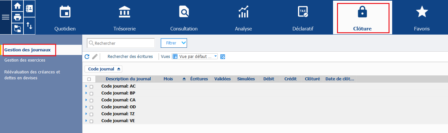Image resolution: width=448 pixels, height=133 pixels.
Task: Toggle the select-all header checkbox
Action: click(x=89, y=79)
